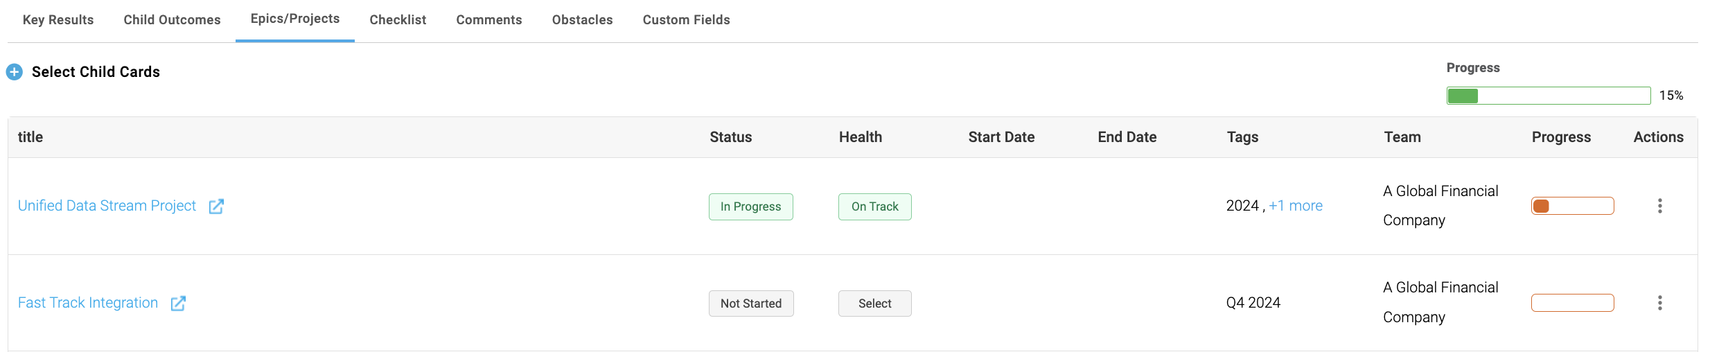Open the Fast Track Integration link
The image size is (1710, 352).
88,303
